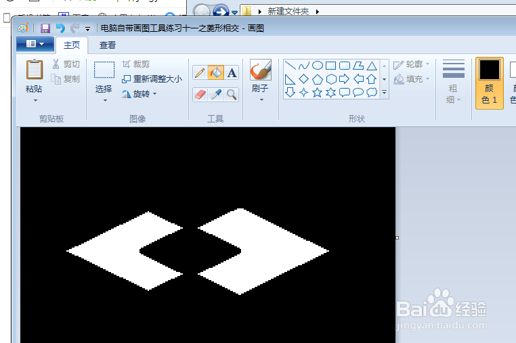Click the 粘贴 paste clipboard button
This screenshot has height=343, width=516.
(35, 70)
